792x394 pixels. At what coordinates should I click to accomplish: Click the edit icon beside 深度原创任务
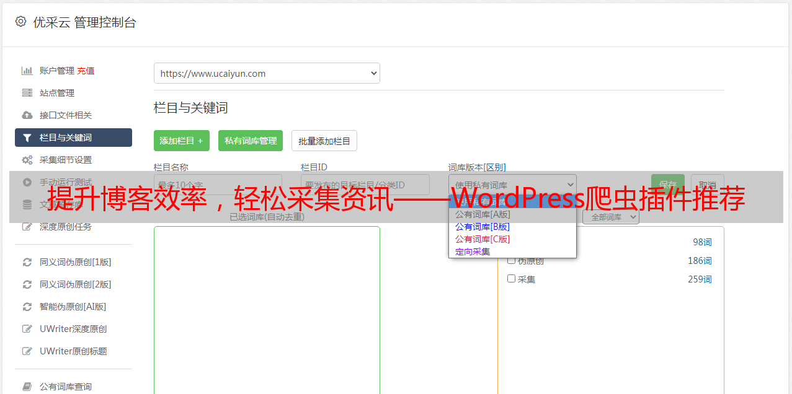pyautogui.click(x=27, y=227)
